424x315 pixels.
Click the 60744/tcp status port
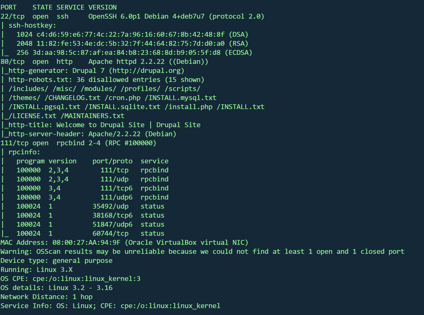point(110,234)
